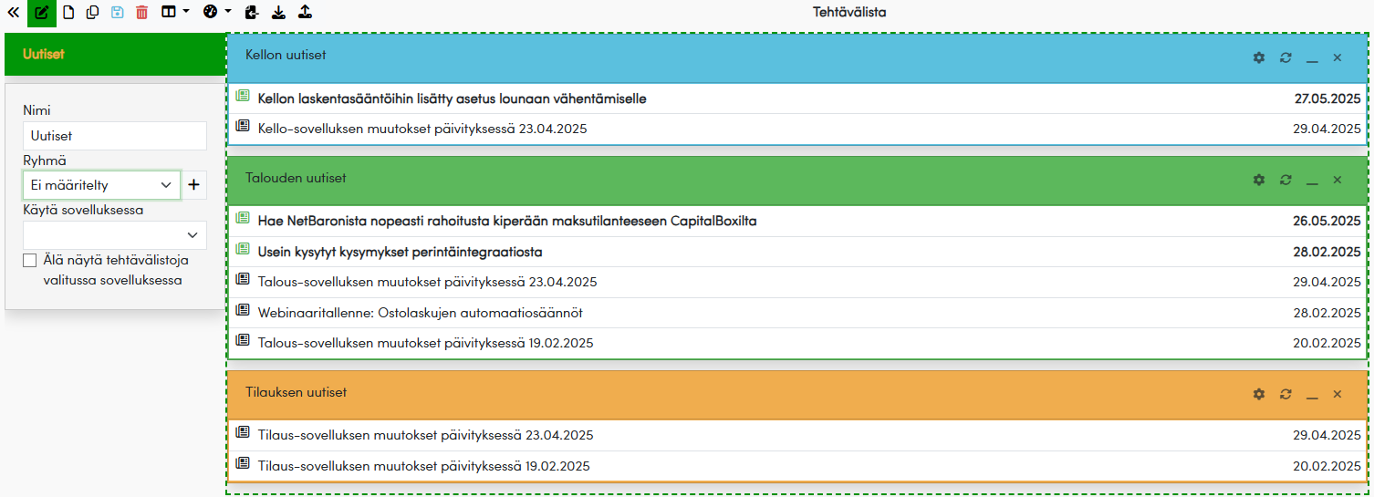This screenshot has height=497, width=1374.
Task: Click the blue floppy disk save icon
Action: point(117,13)
